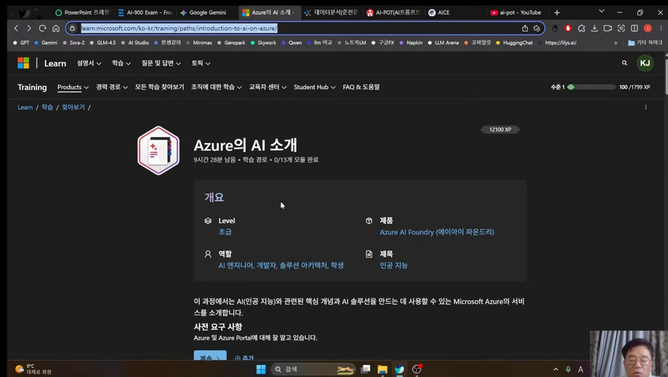Switch to the PowerPoint 프레젠 tab
The width and height of the screenshot is (668, 377).
83,12
